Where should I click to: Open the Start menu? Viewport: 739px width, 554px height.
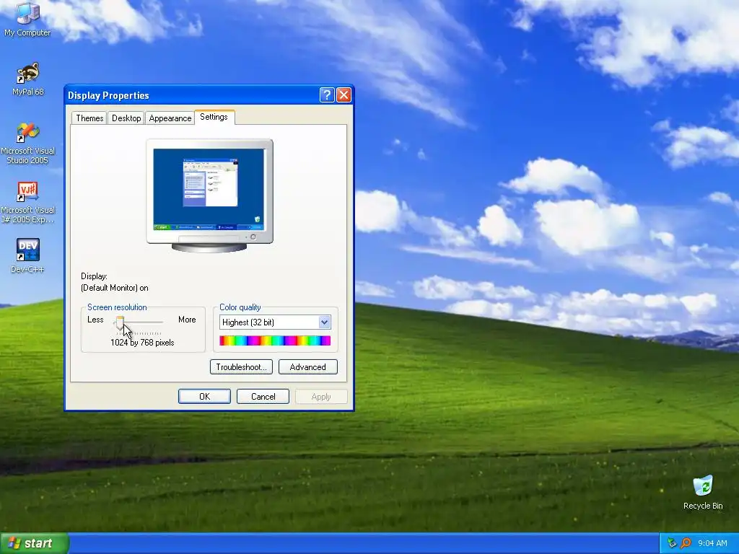35,543
